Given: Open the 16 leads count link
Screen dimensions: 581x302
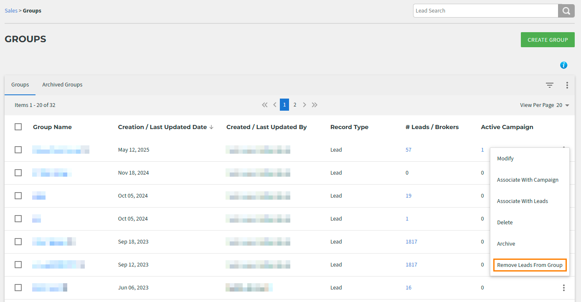Looking at the screenshot, I should click(x=408, y=288).
